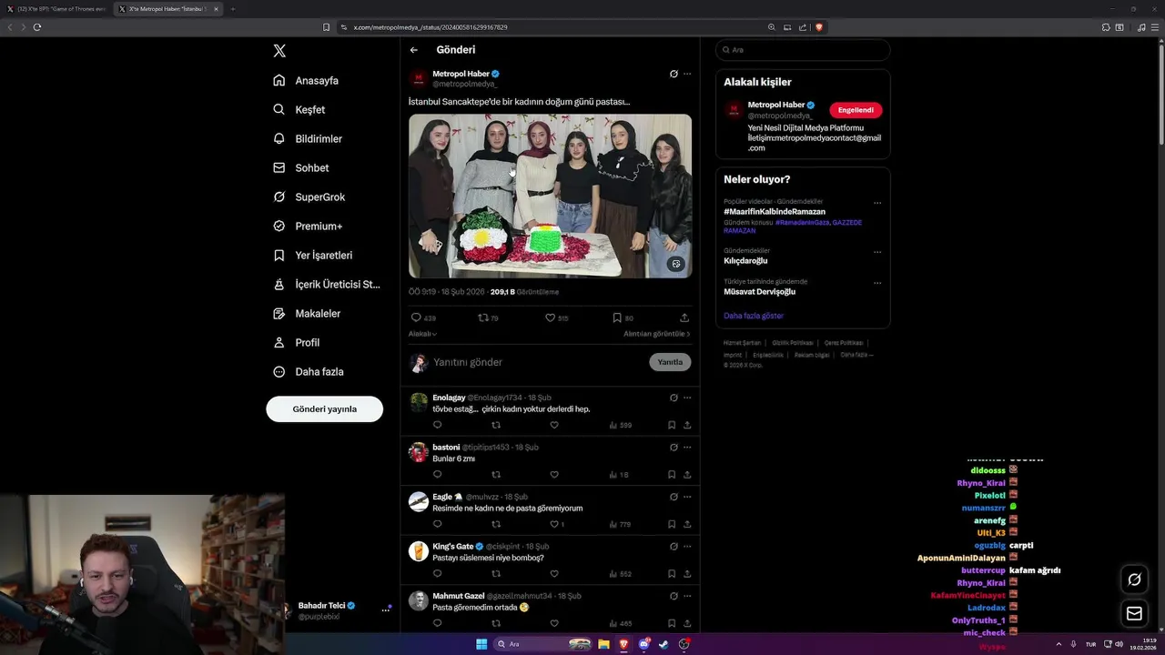Open more options on Metropol Haber post
Viewport: 1165px width, 655px height.
(x=687, y=74)
